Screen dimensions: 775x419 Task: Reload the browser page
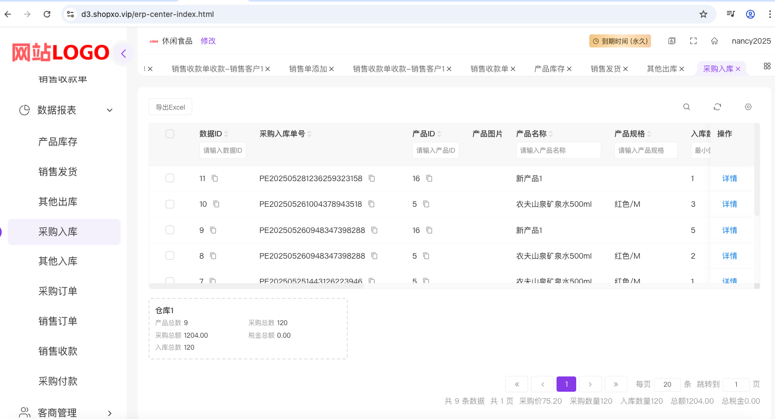click(47, 14)
